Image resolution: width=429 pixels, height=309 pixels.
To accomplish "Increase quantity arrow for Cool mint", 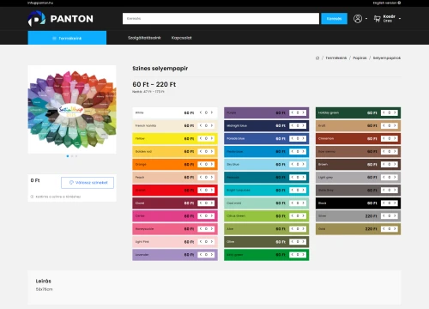I will point(303,203).
